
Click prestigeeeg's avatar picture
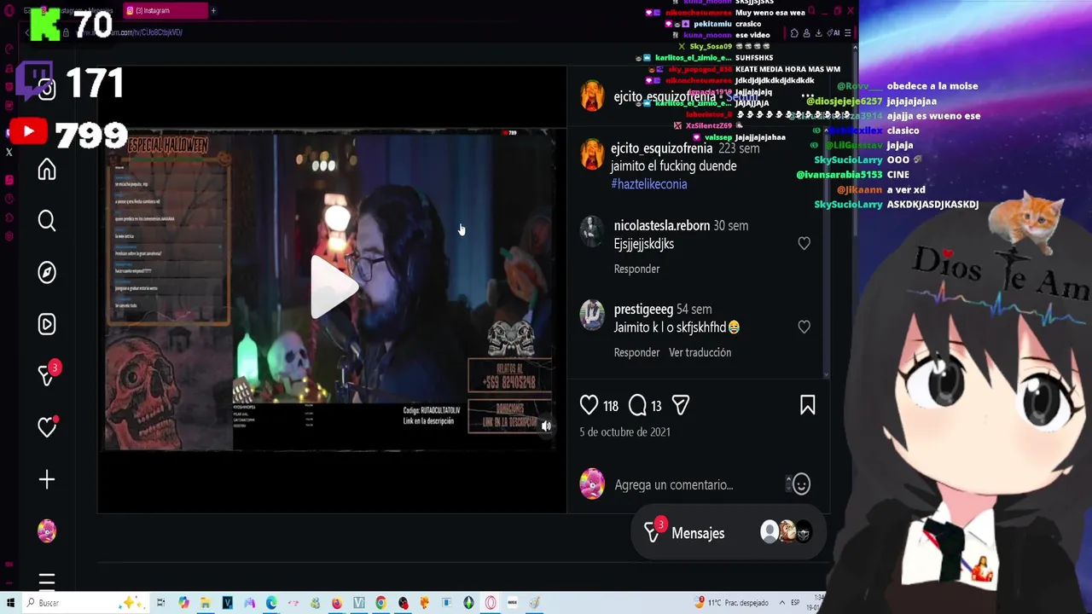coord(592,316)
